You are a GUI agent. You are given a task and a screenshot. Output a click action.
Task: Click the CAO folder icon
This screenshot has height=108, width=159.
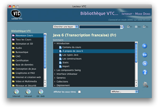[x=13, y=56]
